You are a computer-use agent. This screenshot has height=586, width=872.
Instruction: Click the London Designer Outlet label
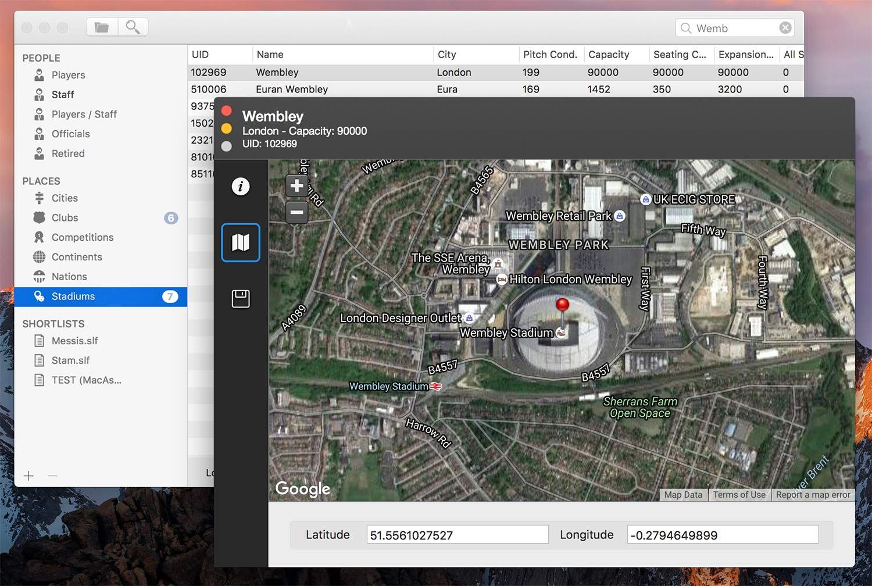click(x=401, y=318)
